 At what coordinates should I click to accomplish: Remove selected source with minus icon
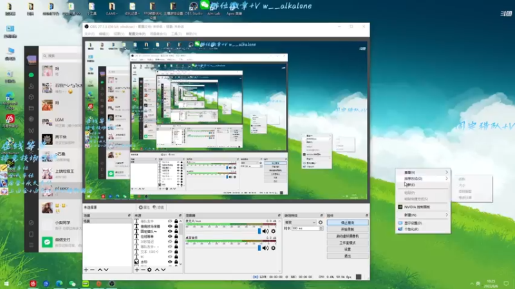click(143, 270)
